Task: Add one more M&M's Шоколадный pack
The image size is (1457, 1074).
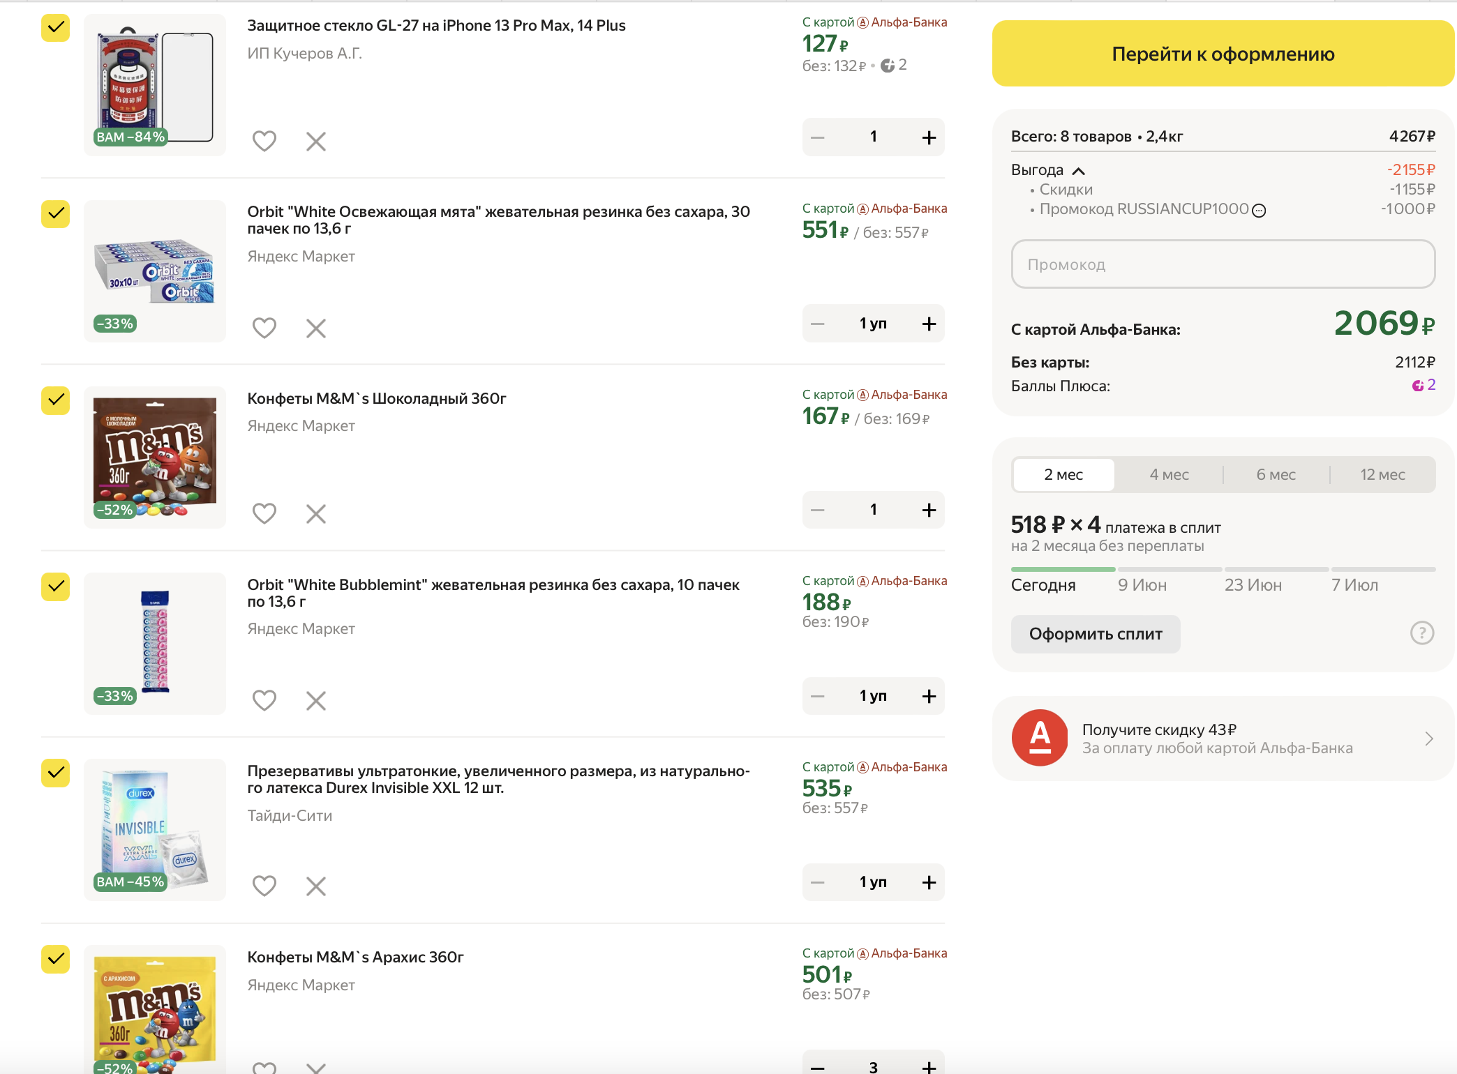Action: click(x=929, y=510)
